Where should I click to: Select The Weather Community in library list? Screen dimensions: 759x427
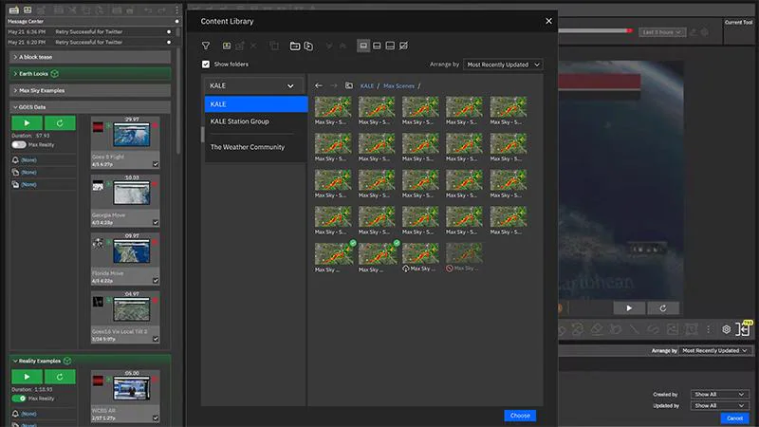[248, 147]
